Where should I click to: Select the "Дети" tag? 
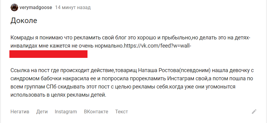42,111
